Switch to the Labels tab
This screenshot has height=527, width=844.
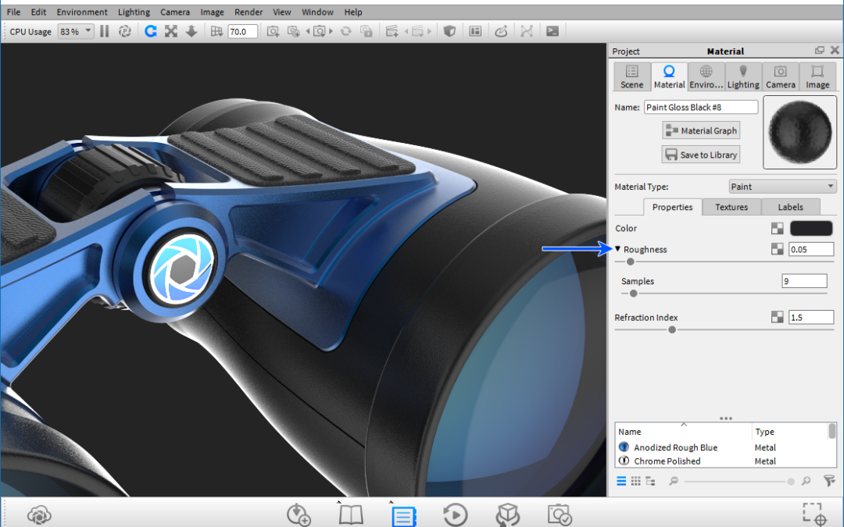pyautogui.click(x=791, y=207)
